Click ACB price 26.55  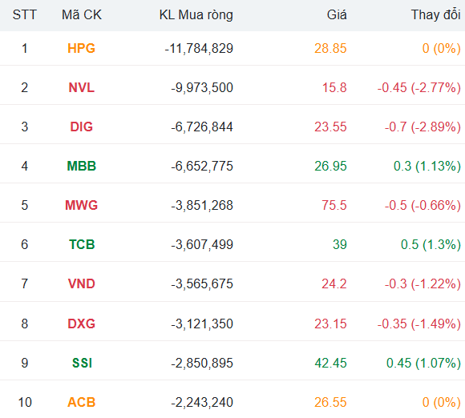tap(330, 402)
